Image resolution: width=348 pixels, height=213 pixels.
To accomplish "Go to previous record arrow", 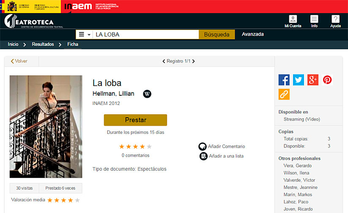I will 164,61.
